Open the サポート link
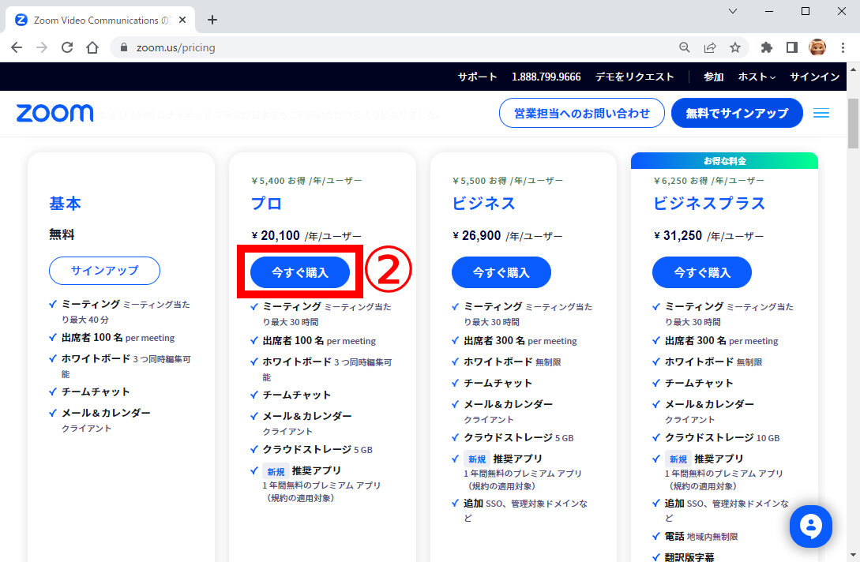 (x=477, y=77)
